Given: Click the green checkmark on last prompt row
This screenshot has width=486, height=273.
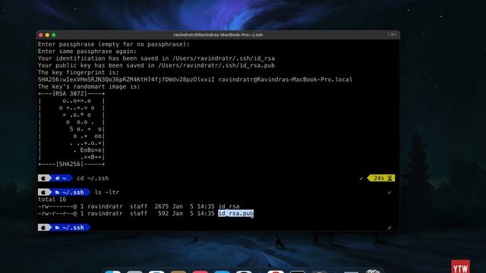Looking at the screenshot, I should click(x=390, y=227).
